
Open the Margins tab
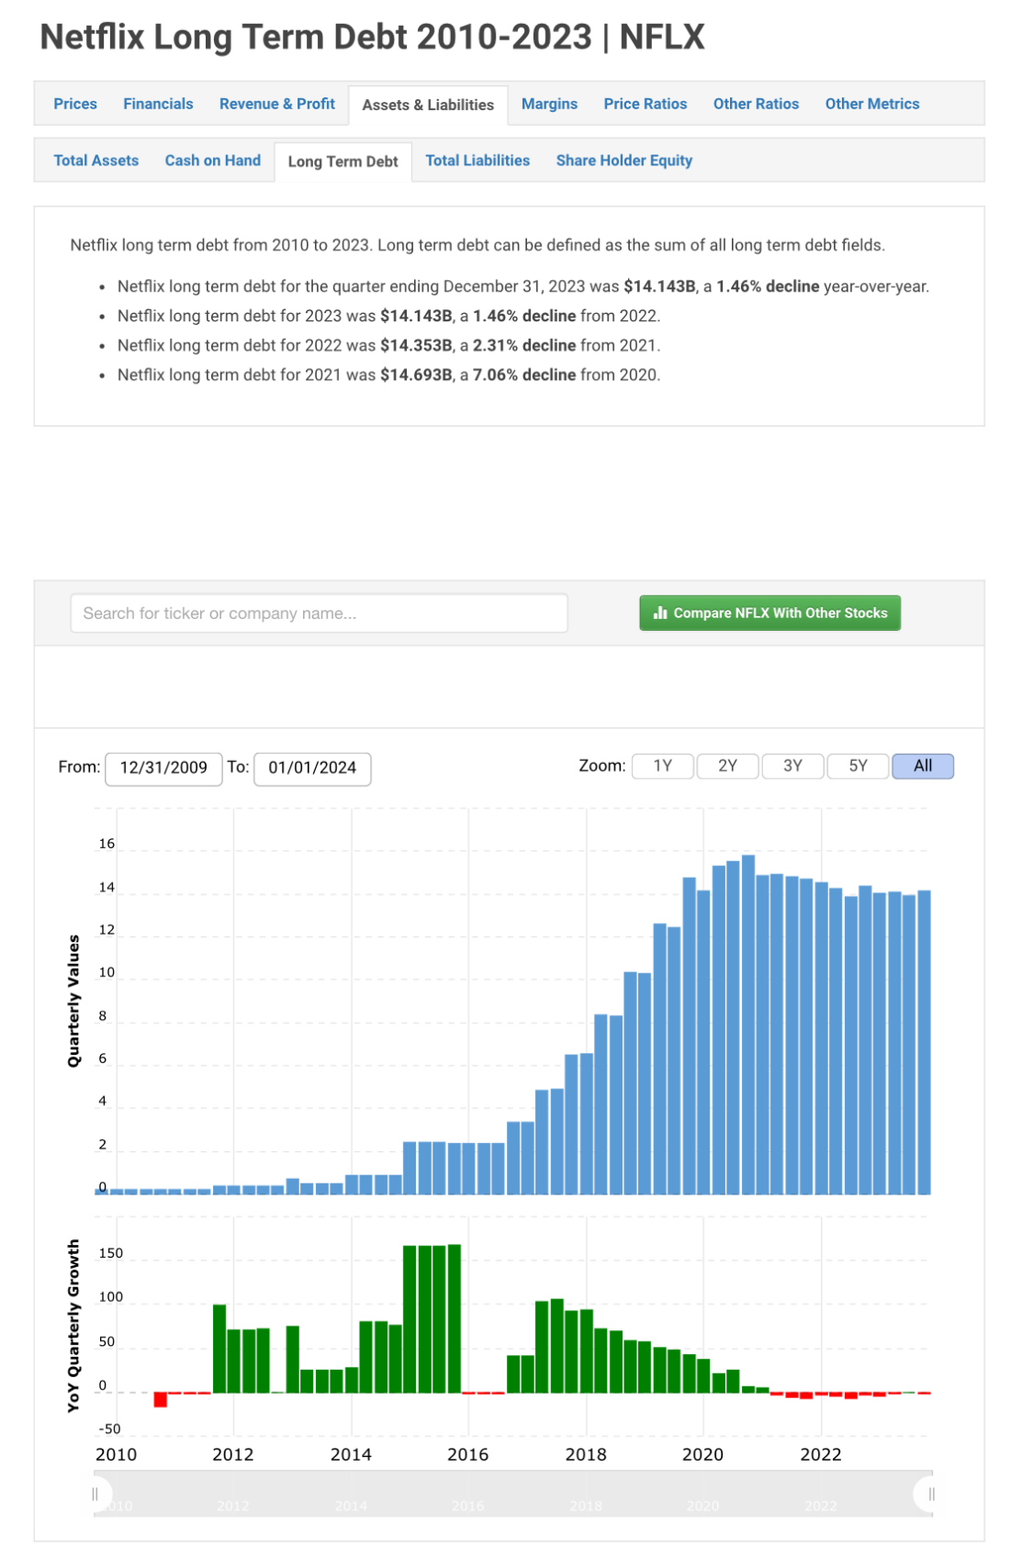click(549, 104)
